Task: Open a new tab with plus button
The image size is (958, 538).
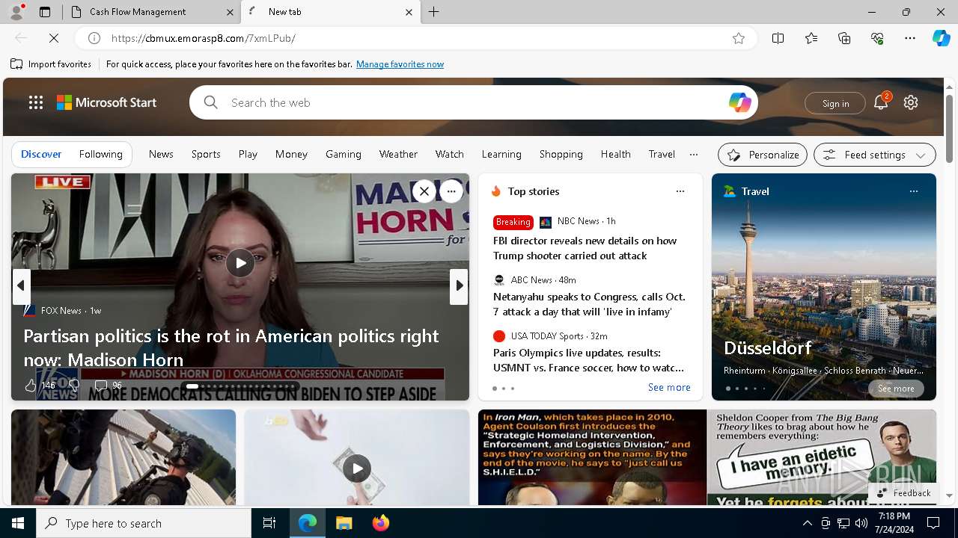Action: coord(434,12)
